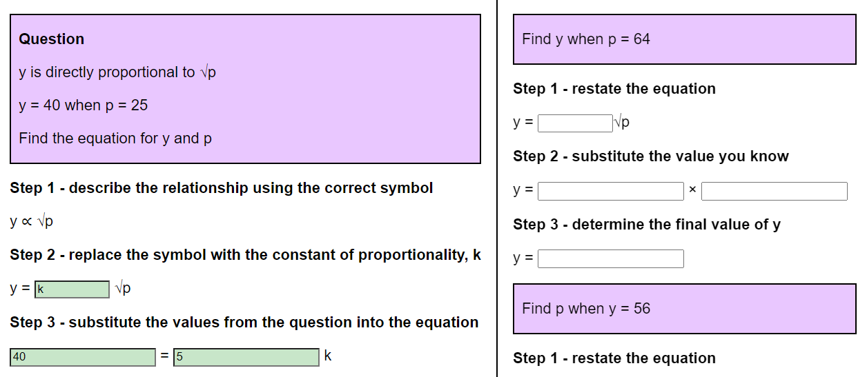Click the "Find y when p = 64" box
This screenshot has width=867, height=377.
click(684, 39)
